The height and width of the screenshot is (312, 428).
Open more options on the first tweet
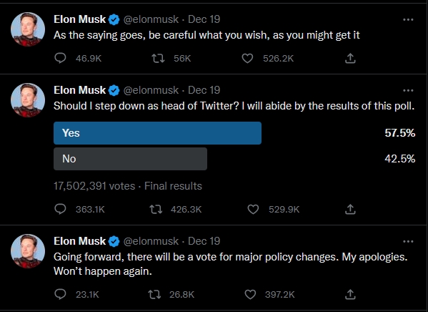click(x=408, y=19)
